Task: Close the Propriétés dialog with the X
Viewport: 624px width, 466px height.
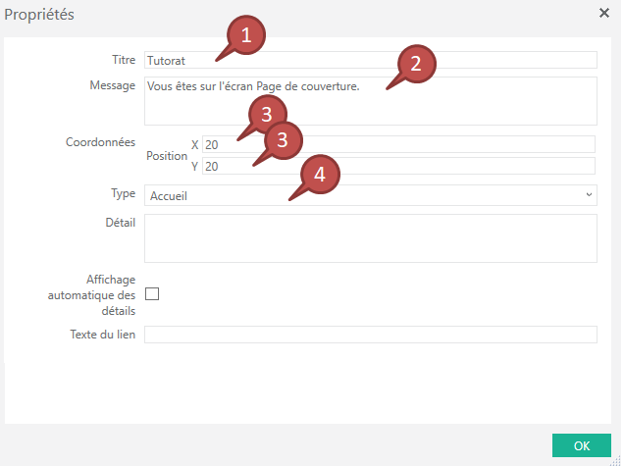Action: pos(603,14)
